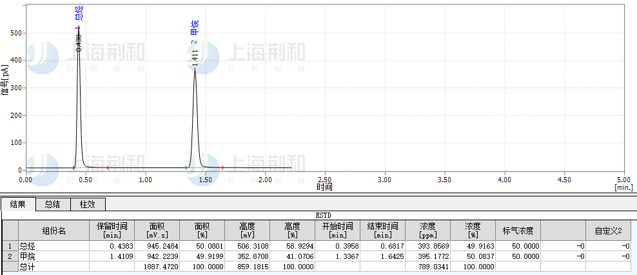Click area percent value 50.0801
This screenshot has height=275, width=637.
210,246
